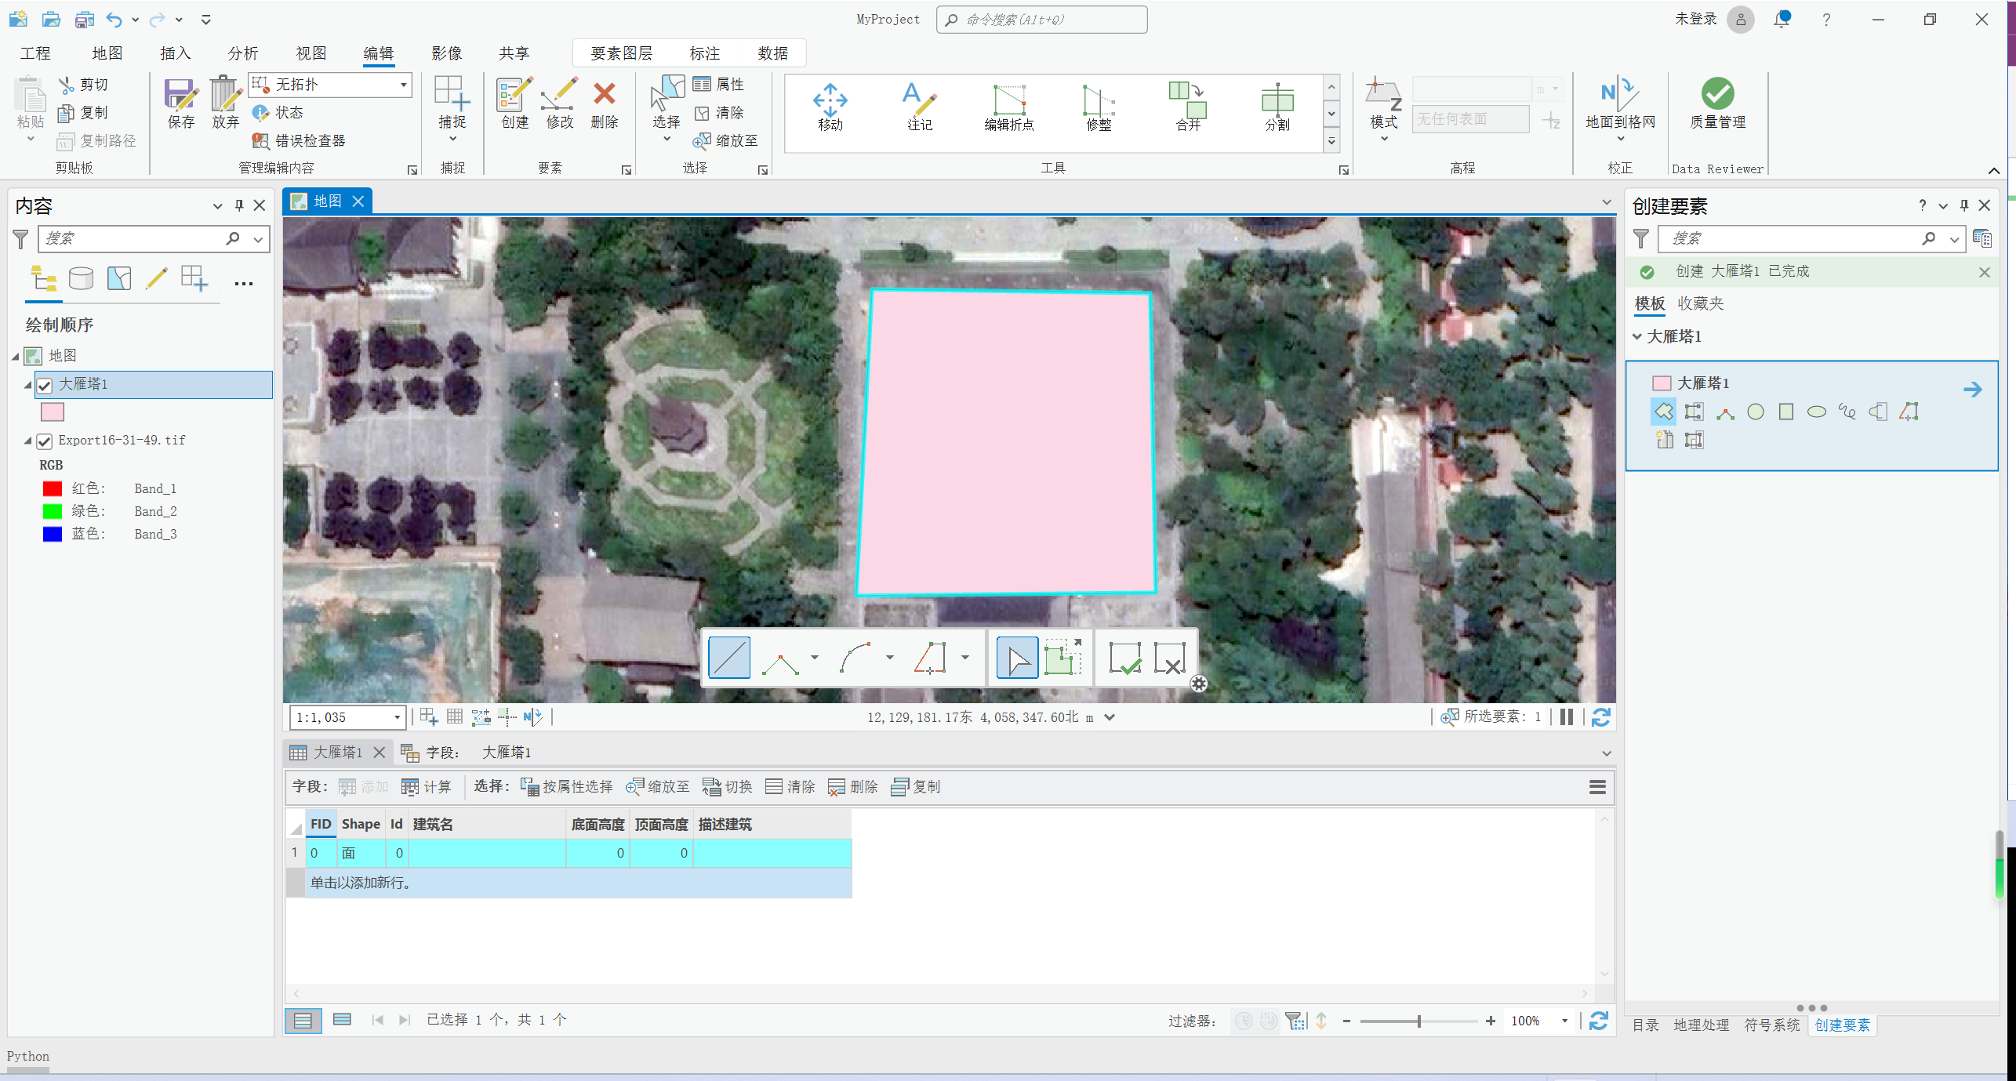Viewport: 2016px width, 1081px height.
Task: Choose the Circle construction tool in template
Action: click(1755, 412)
